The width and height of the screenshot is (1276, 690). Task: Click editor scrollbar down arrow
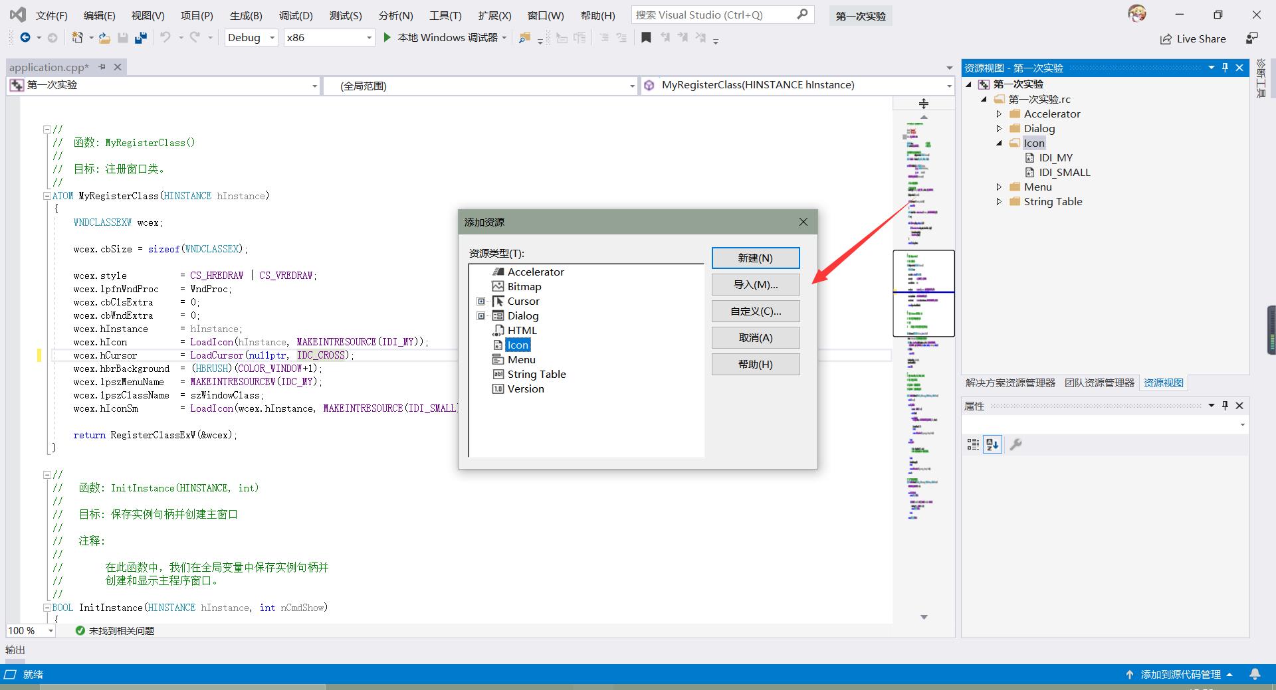point(924,617)
